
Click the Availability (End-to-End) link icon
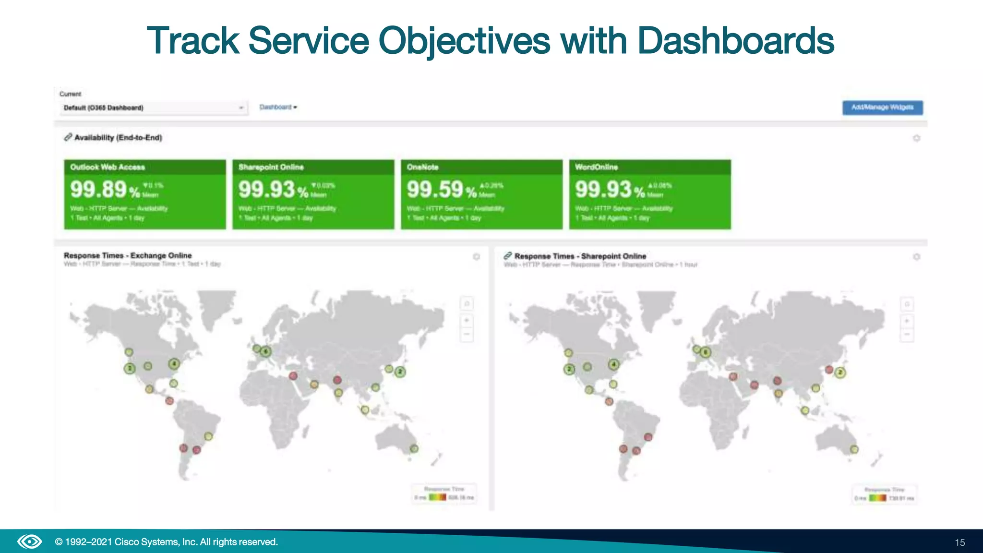click(68, 137)
